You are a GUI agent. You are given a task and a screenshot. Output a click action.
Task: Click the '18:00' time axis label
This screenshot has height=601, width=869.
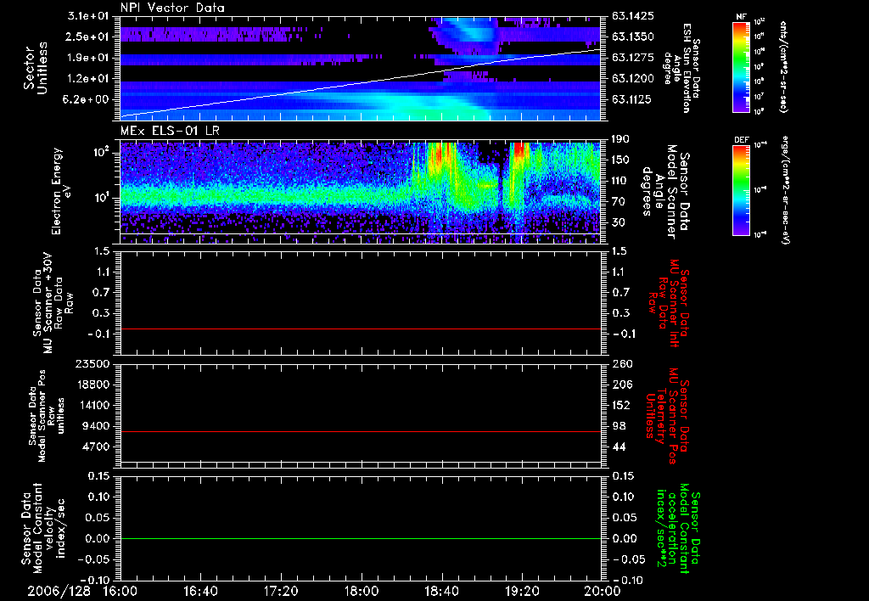click(362, 592)
